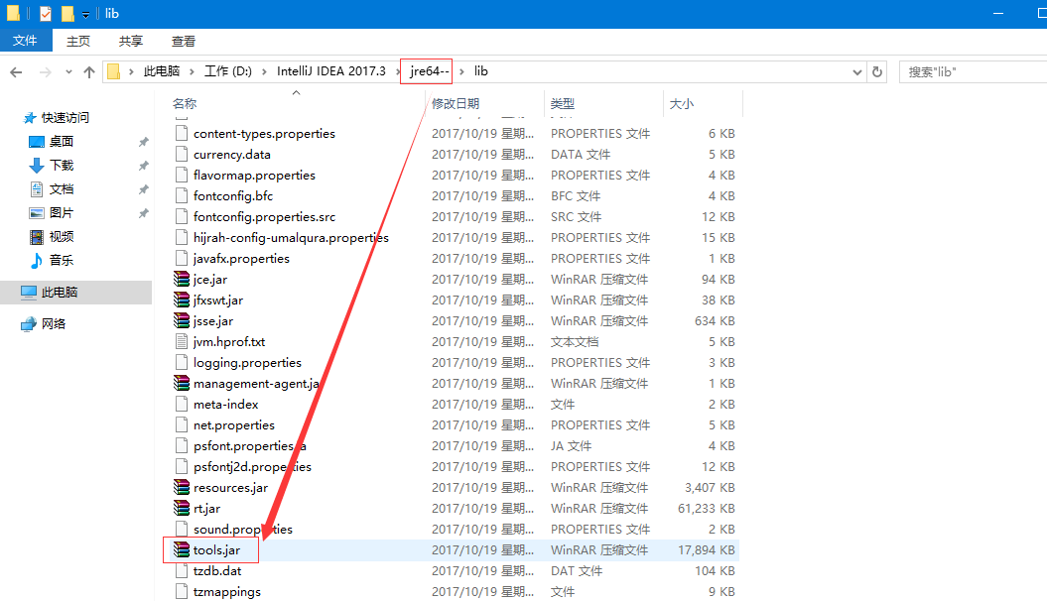Open 桌面 in quick access
This screenshot has width=1047, height=601.
point(61,142)
